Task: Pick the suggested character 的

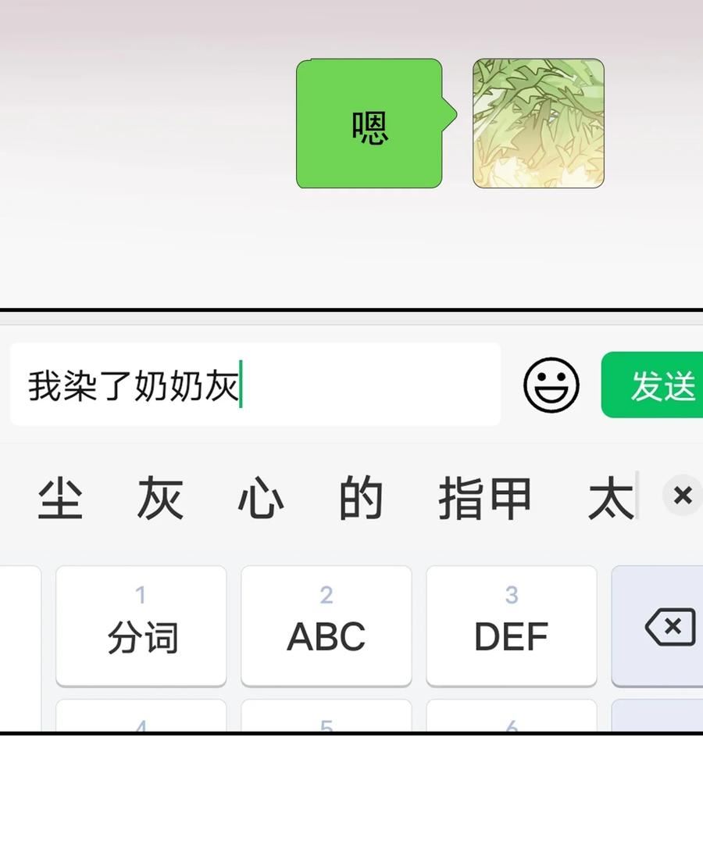Action: [x=360, y=498]
